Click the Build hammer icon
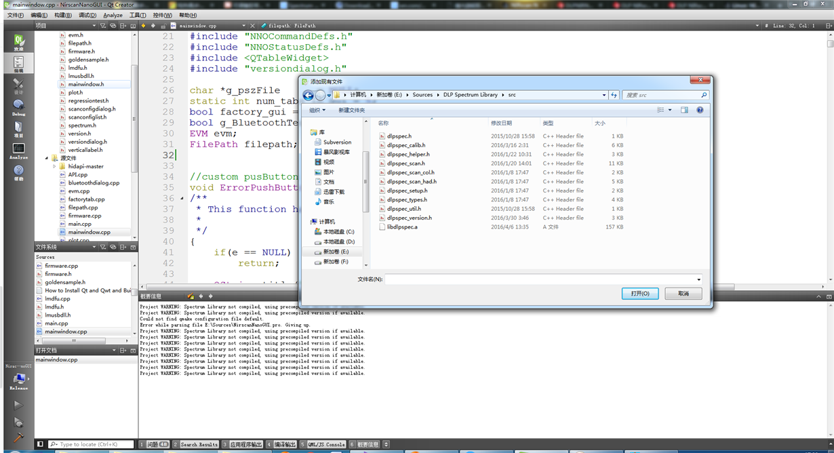 pos(18,437)
